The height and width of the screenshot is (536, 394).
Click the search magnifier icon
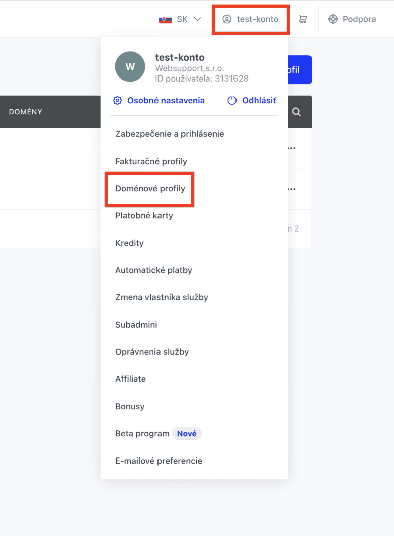click(296, 112)
